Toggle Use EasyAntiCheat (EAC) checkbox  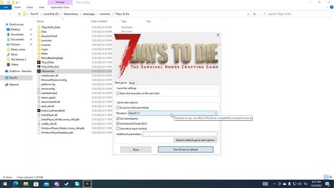[x=118, y=123]
